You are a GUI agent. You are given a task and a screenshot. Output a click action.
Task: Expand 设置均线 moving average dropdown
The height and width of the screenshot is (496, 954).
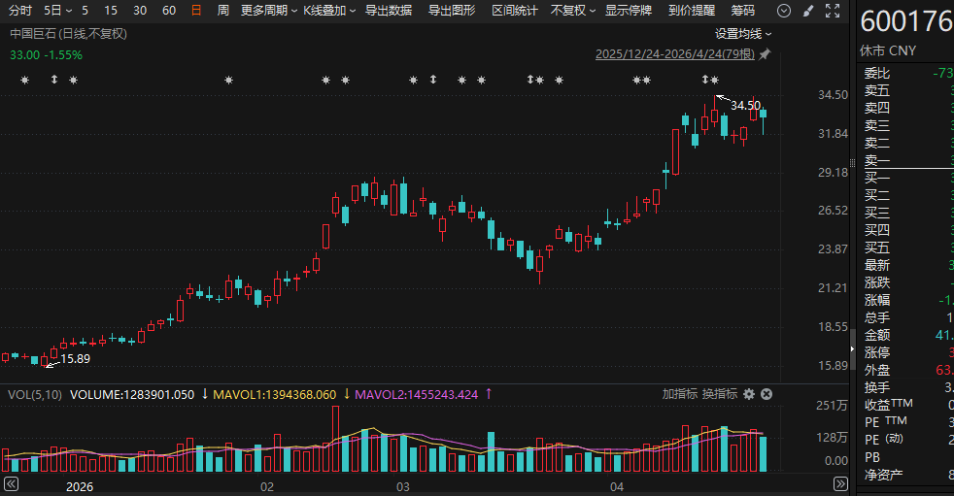point(744,33)
